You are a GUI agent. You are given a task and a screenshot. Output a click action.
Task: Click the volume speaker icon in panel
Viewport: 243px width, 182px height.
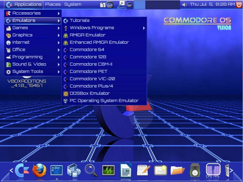184,5
